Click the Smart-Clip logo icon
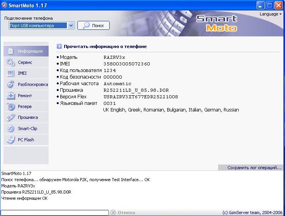This screenshot has width=285, height=216. [10, 129]
